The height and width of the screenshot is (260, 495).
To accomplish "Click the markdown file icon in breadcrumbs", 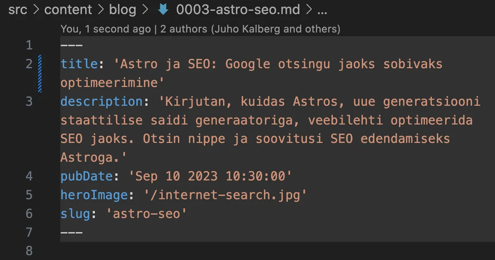I will (163, 10).
